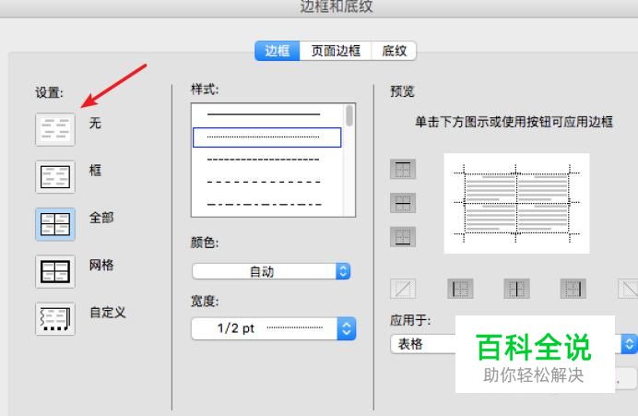The height and width of the screenshot is (416, 638).
Task: Open the 应用于 dropdown showing 表格
Action: (514, 344)
